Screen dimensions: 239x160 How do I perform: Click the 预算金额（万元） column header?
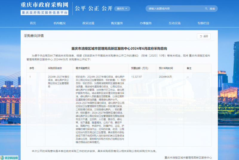tap(140, 68)
